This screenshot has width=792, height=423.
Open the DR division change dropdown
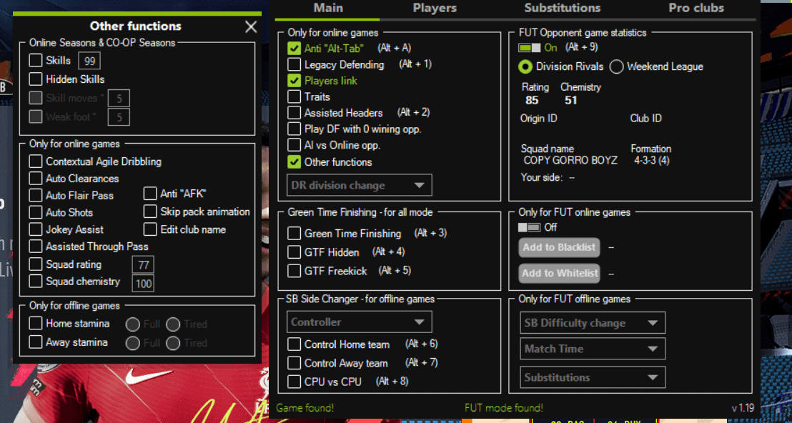pyautogui.click(x=359, y=185)
